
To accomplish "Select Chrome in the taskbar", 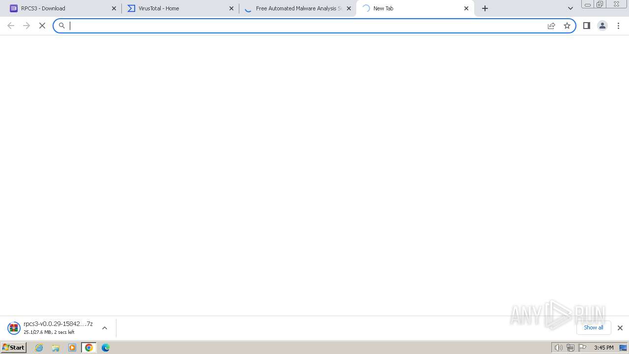I will (89, 348).
